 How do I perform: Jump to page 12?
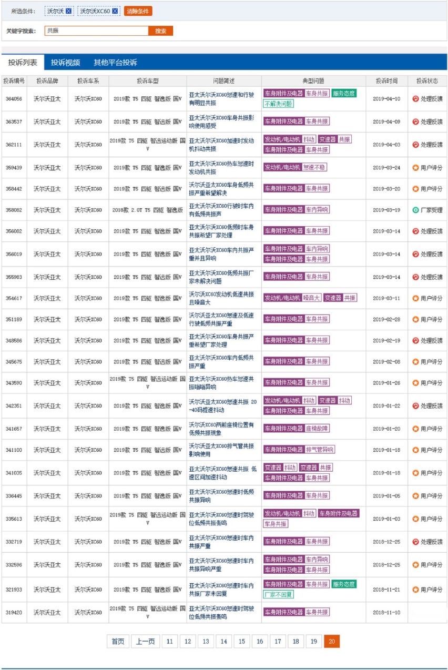click(x=187, y=641)
